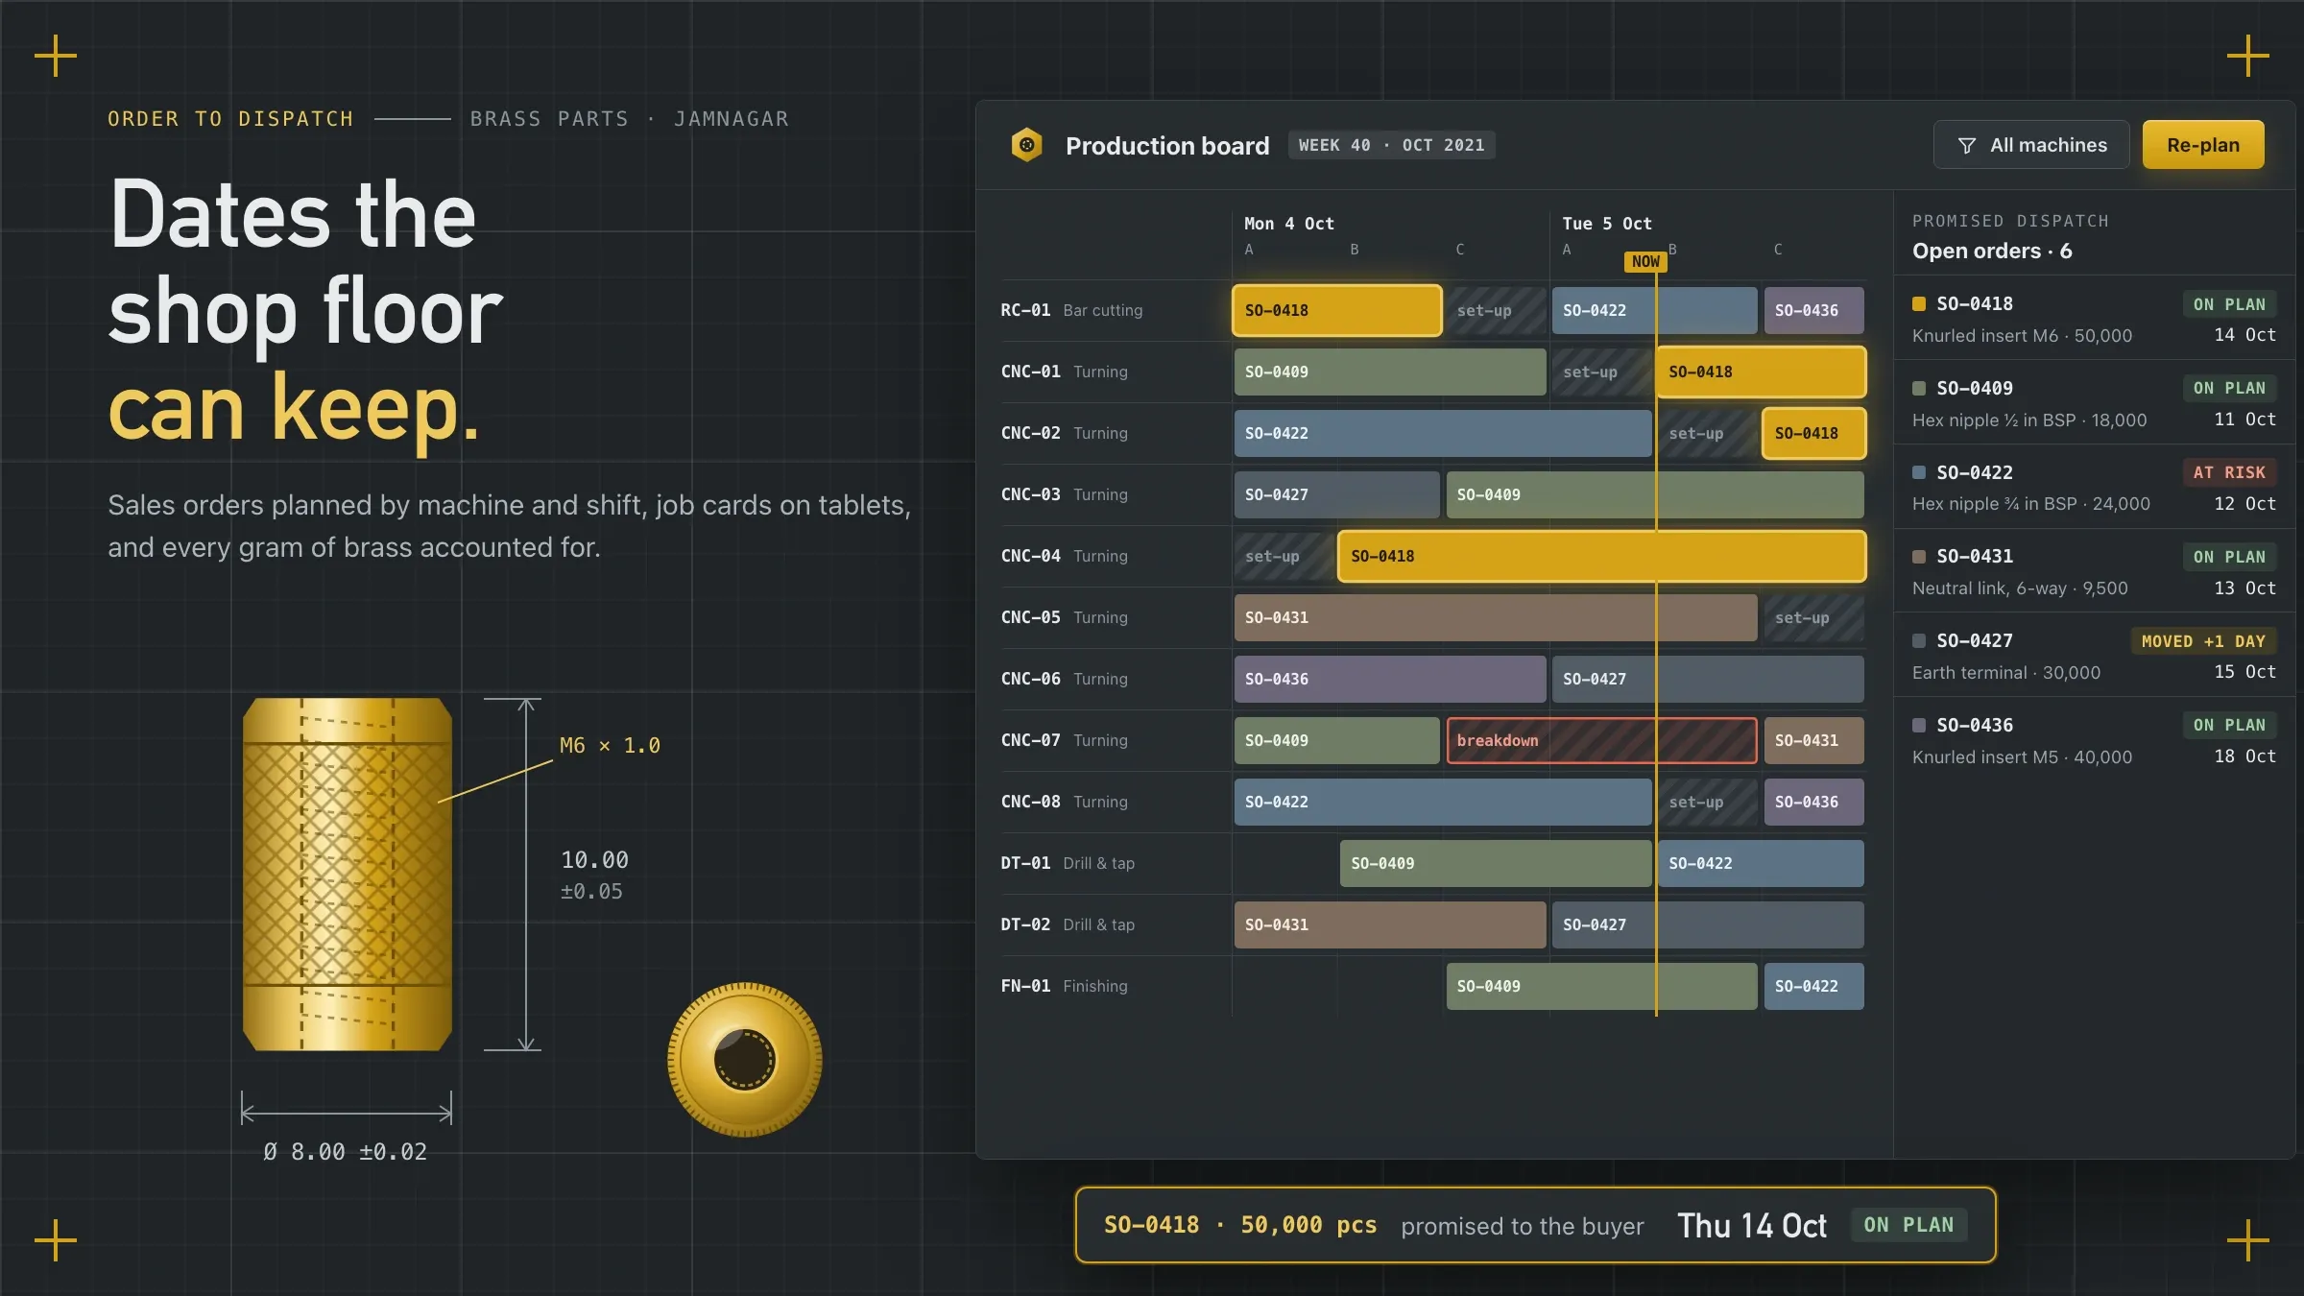This screenshot has width=2304, height=1296.
Task: Click the MOVED +1 DAY badge on SO-0427
Action: [2203, 641]
